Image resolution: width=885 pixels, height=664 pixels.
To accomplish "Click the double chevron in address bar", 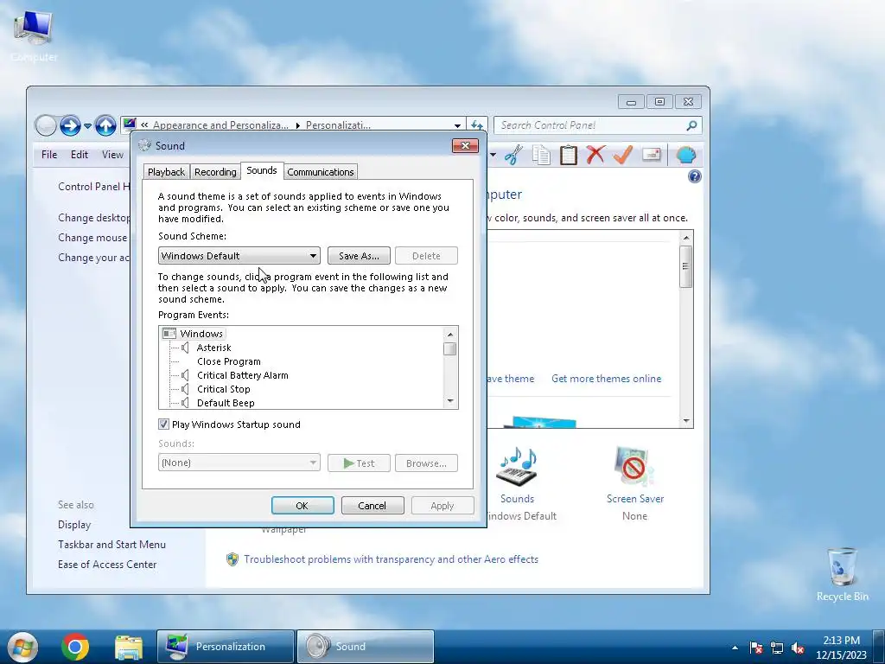I will click(x=145, y=125).
